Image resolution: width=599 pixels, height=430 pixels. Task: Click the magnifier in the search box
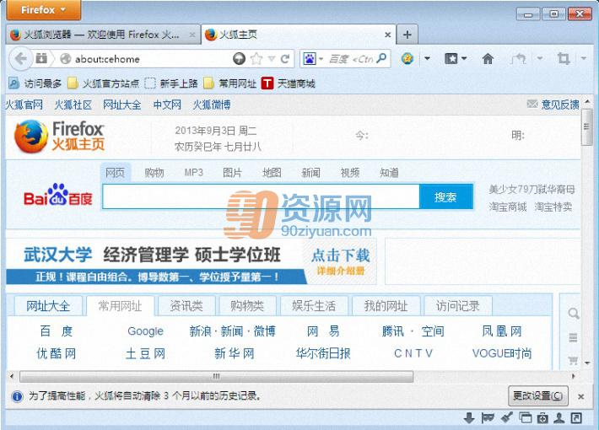click(381, 58)
